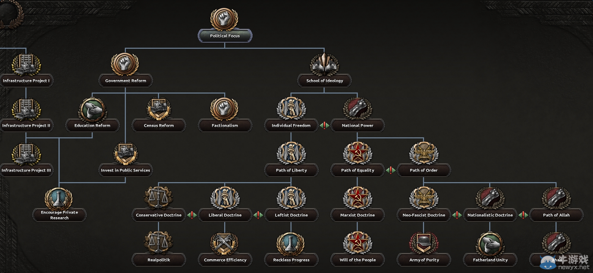
Task: Select the Nationalistic Doctrine icon
Action: pos(490,199)
